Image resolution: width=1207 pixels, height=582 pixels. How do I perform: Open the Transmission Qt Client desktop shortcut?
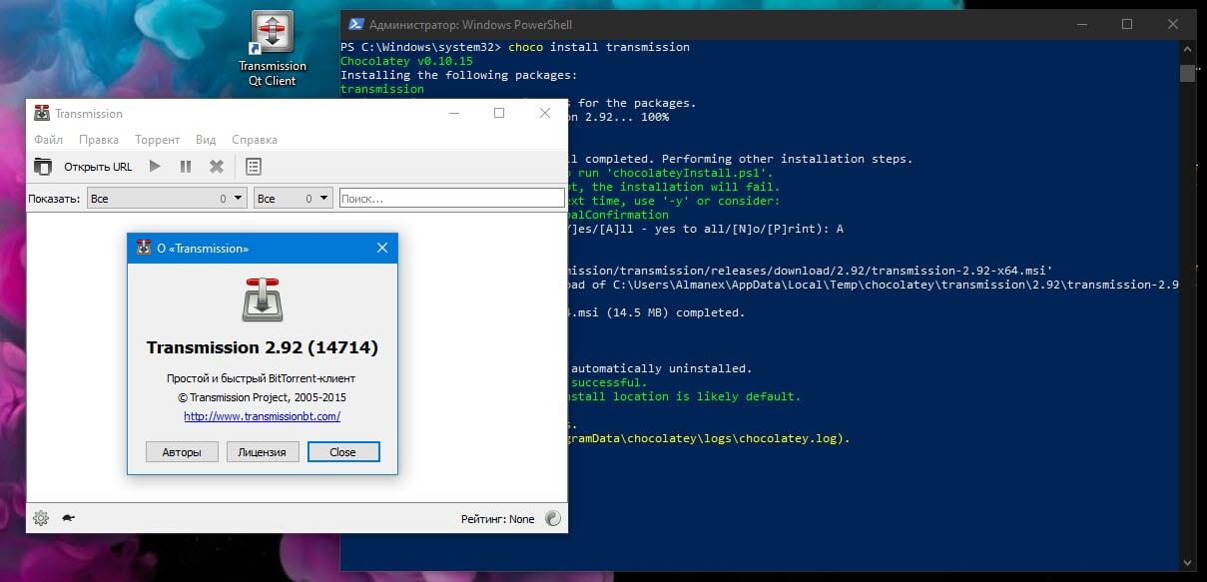pos(272,50)
